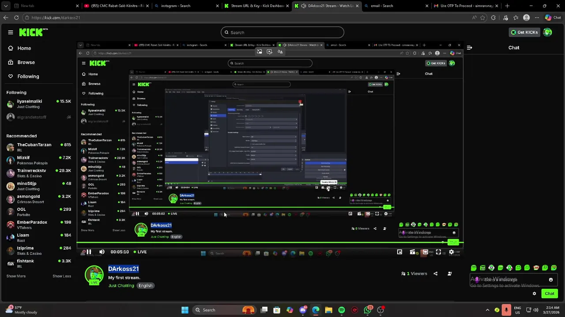Pick the last Kick emote in row
The width and height of the screenshot is (565, 317).
554,268
